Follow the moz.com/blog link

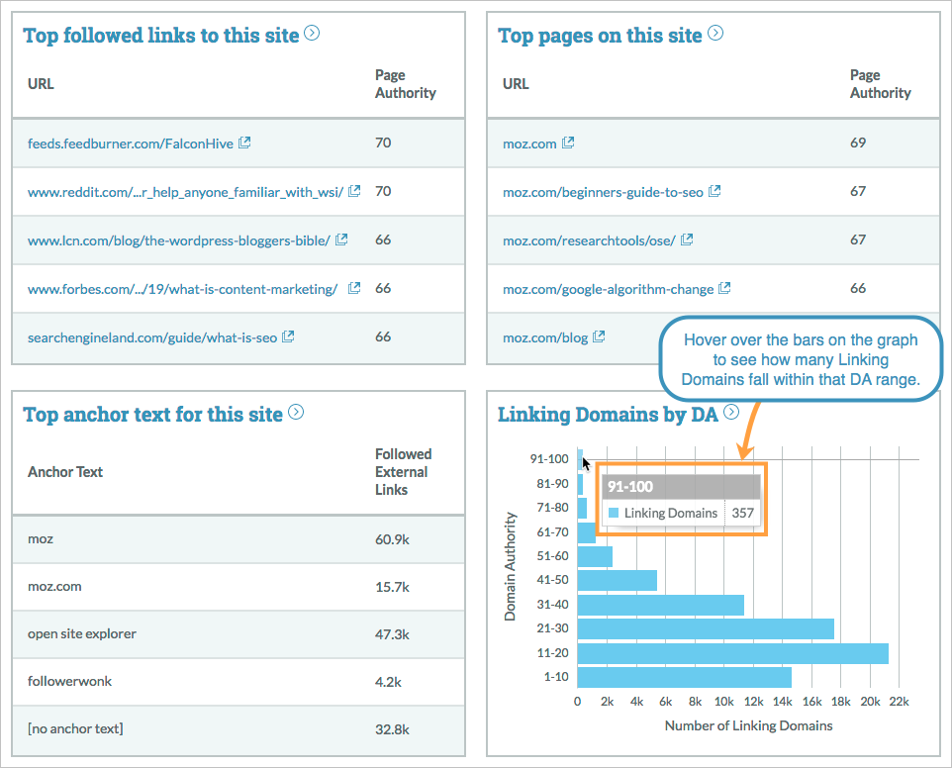(545, 337)
